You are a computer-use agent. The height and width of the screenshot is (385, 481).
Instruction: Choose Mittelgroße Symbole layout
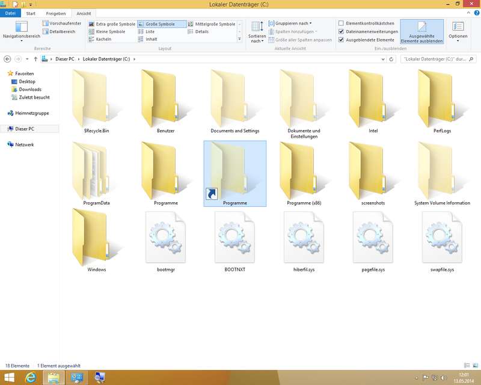pos(212,24)
